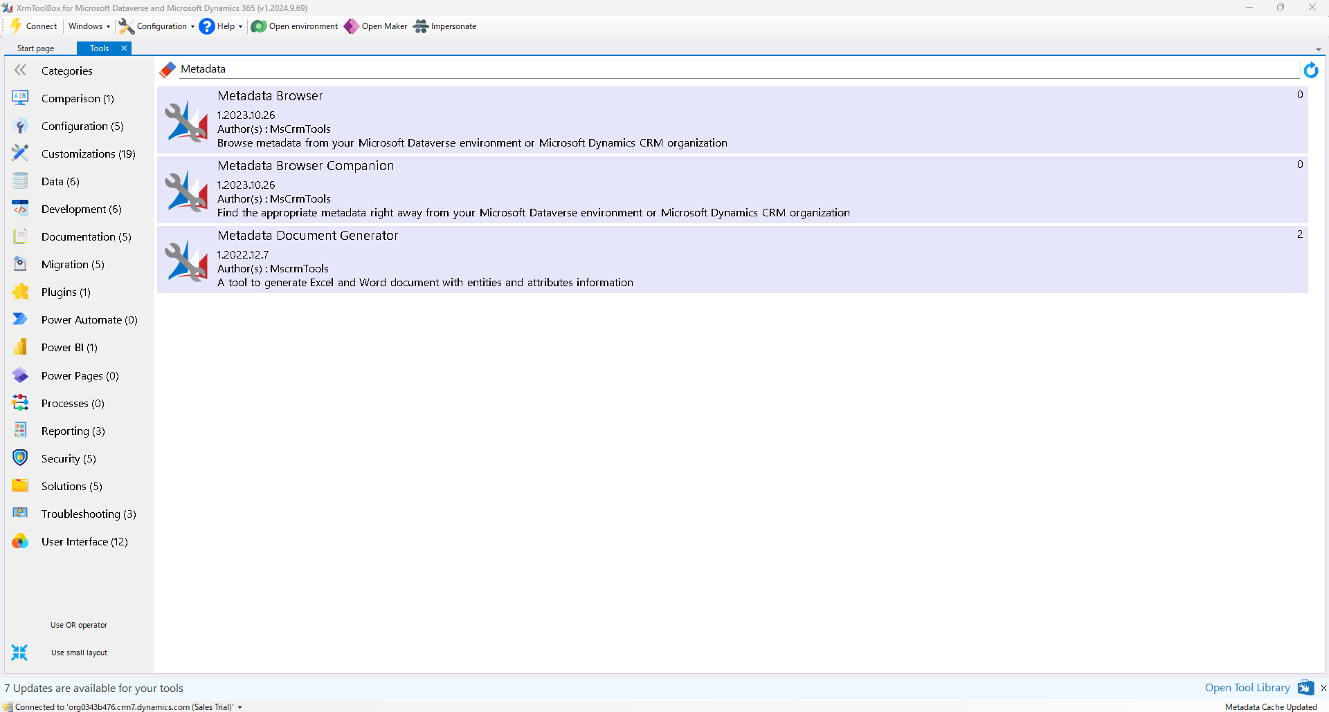Screen dimensions: 1329x712
Task: Click the User Interface (12) category label
Action: (84, 541)
